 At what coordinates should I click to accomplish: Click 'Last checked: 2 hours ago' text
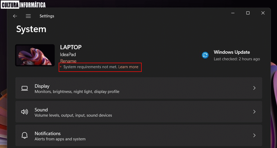point(237,59)
